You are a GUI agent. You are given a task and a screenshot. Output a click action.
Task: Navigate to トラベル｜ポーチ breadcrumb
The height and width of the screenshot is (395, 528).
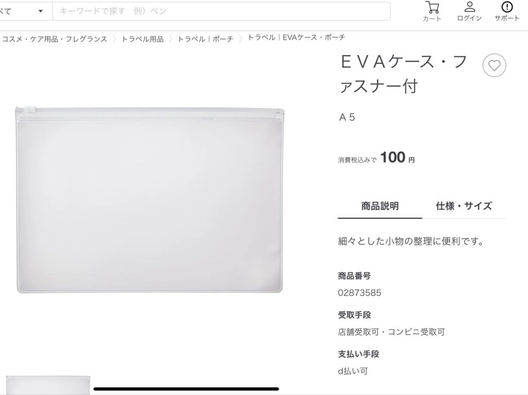(205, 39)
